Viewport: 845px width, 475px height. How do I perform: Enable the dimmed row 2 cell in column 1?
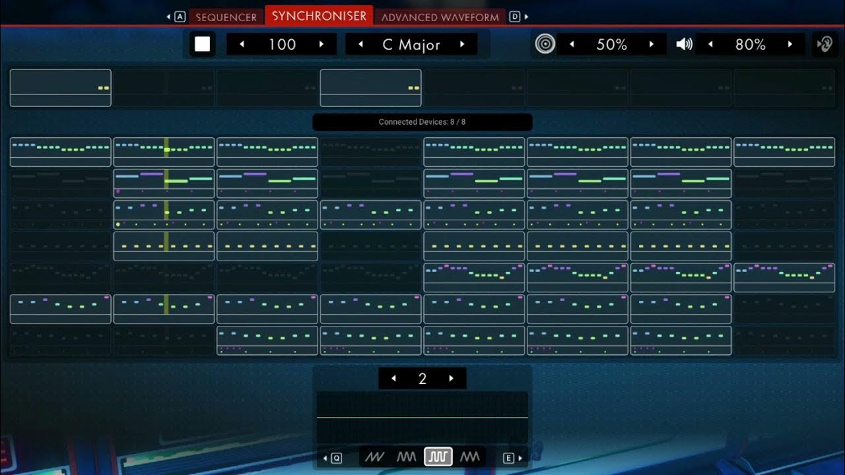(x=60, y=183)
